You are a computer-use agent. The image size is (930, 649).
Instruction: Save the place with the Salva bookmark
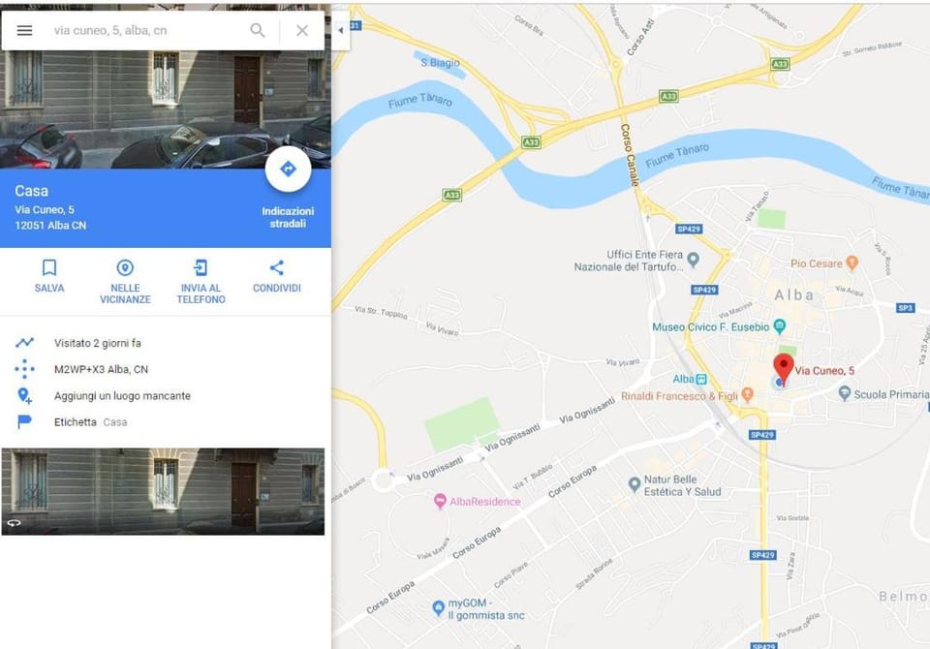(x=49, y=276)
